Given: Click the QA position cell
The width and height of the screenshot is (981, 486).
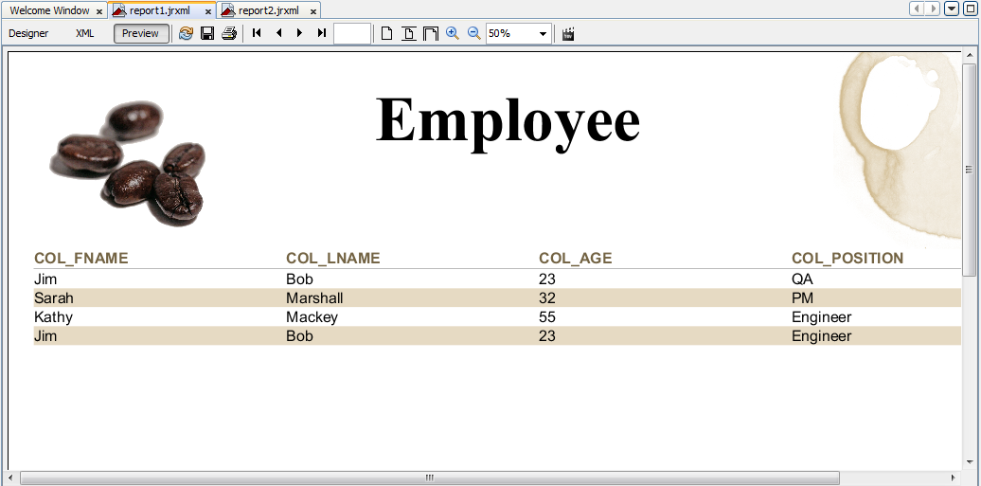Looking at the screenshot, I should coord(802,279).
